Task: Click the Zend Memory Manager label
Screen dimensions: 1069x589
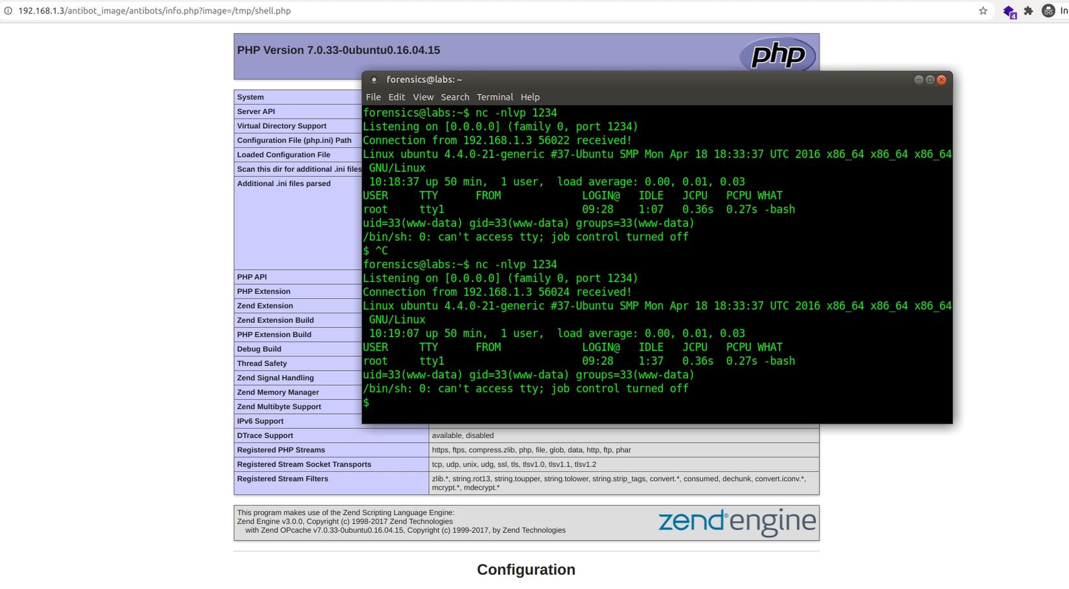Action: [278, 392]
